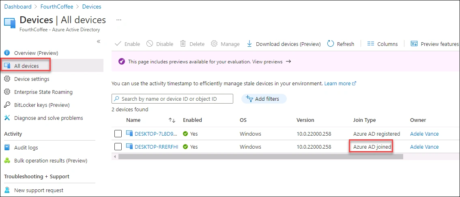Check the DESKTOP-7L8D9 row checkbox

tap(118, 134)
